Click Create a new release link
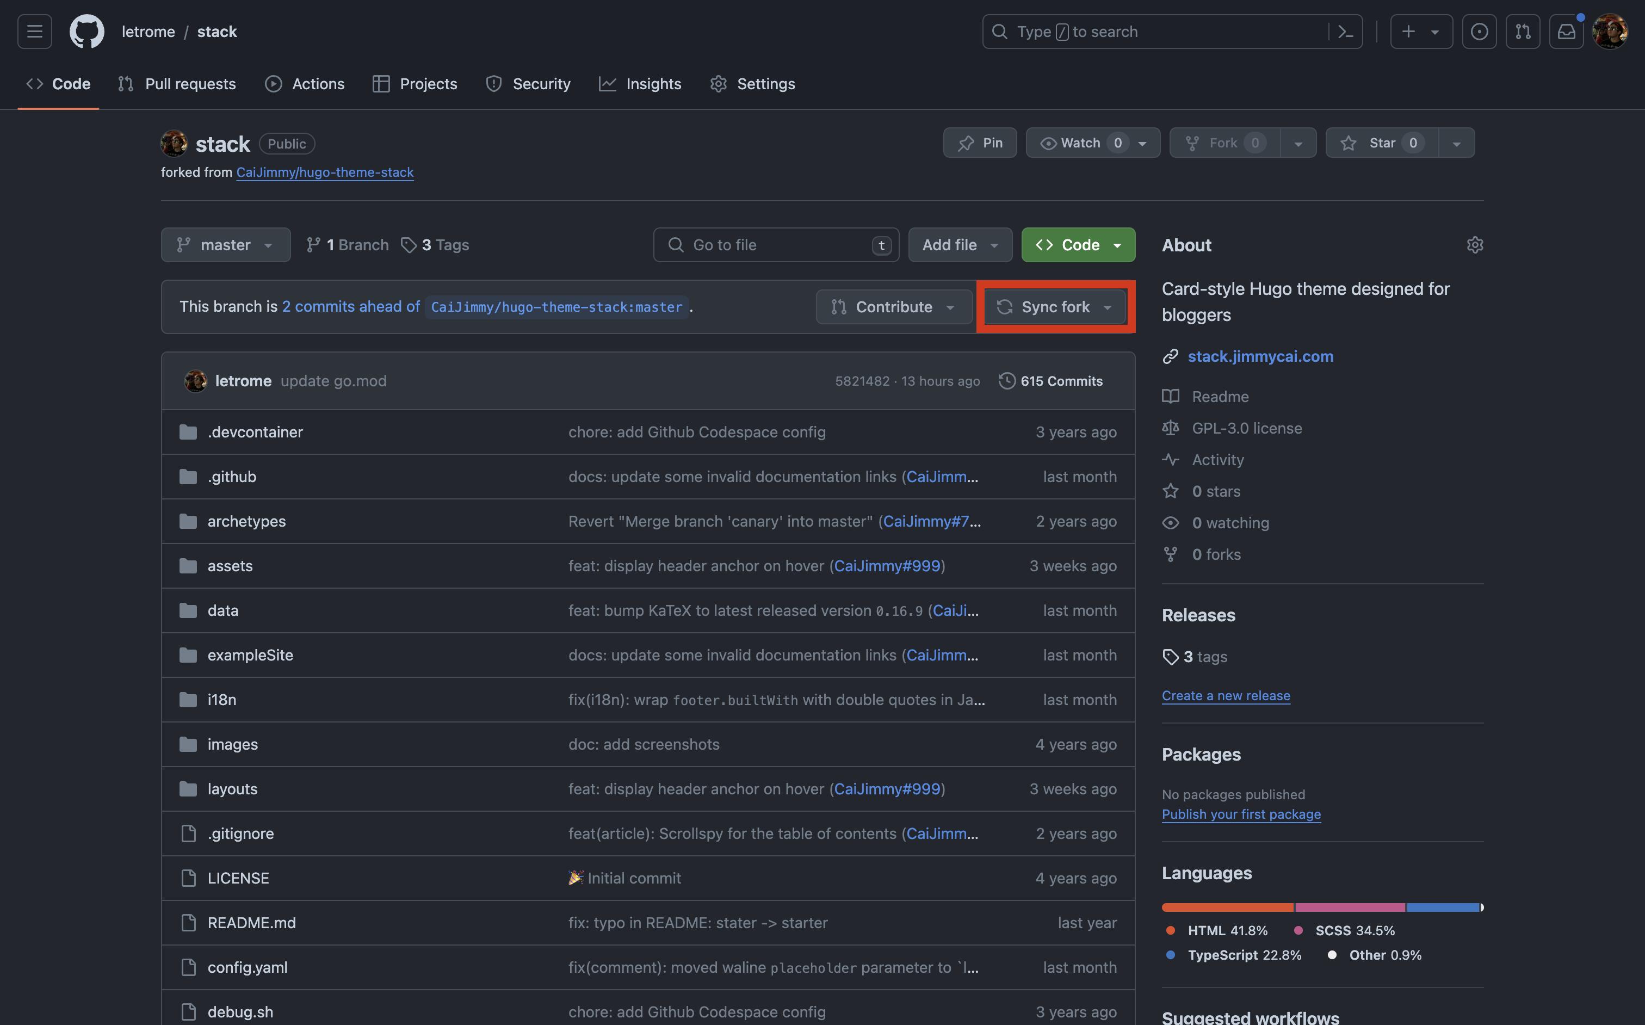Image resolution: width=1645 pixels, height=1025 pixels. [x=1225, y=695]
